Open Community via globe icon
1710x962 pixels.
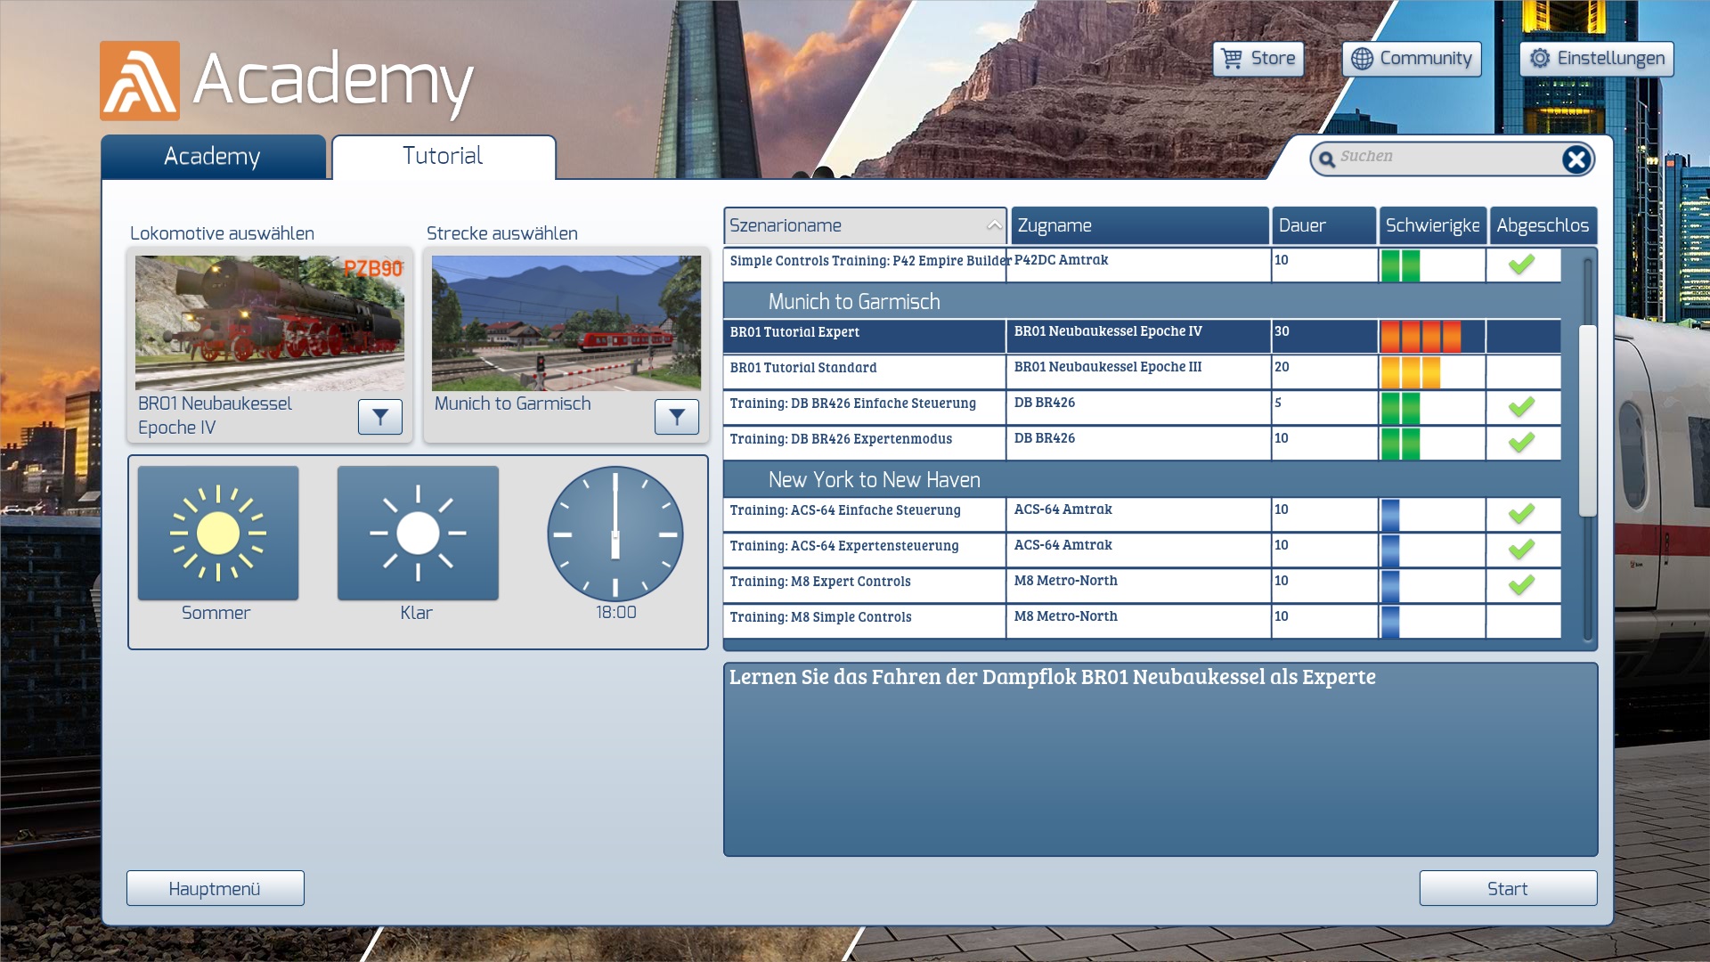[1362, 59]
